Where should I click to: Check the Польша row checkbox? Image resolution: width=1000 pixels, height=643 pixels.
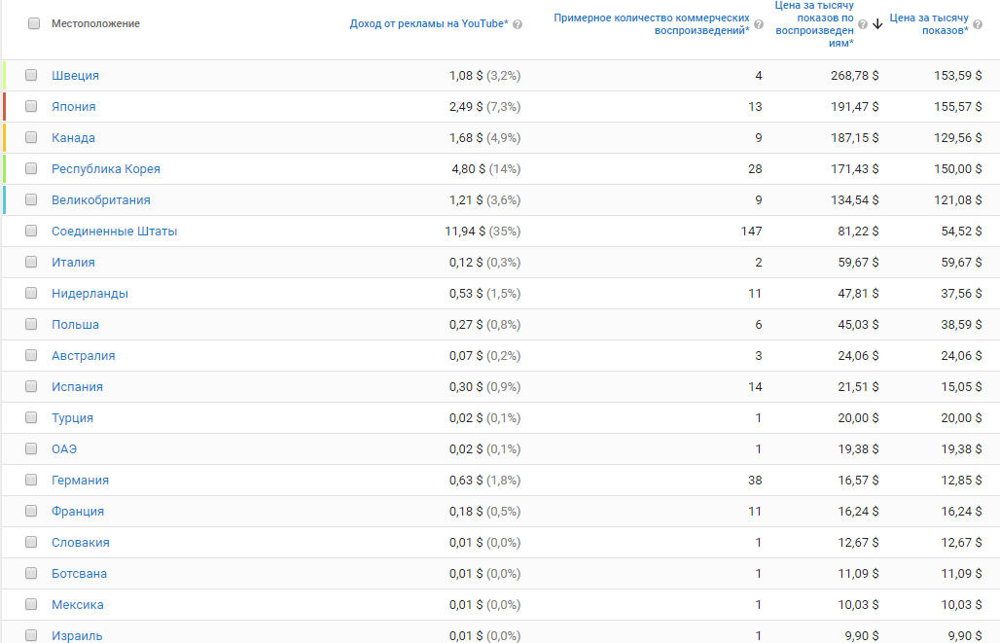coord(31,324)
